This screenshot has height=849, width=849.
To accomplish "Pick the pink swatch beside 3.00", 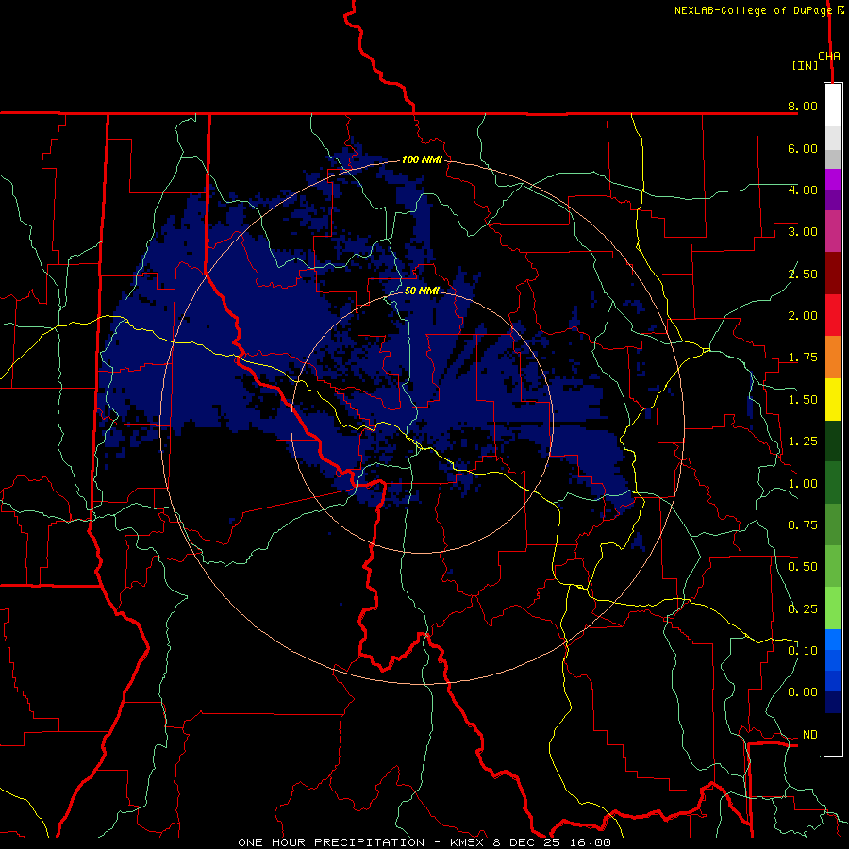I will tap(833, 231).
